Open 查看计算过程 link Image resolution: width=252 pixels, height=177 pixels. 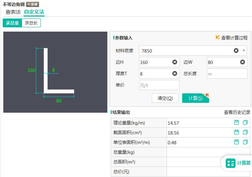[234, 38]
